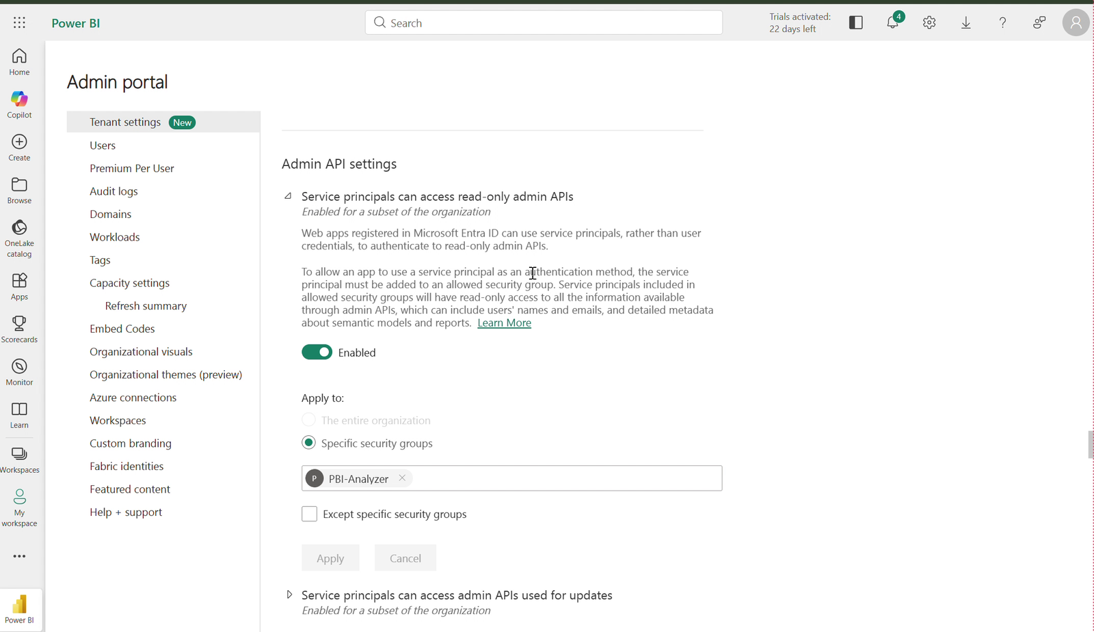Open Apps in the left rail
1094x632 pixels.
pyautogui.click(x=19, y=287)
